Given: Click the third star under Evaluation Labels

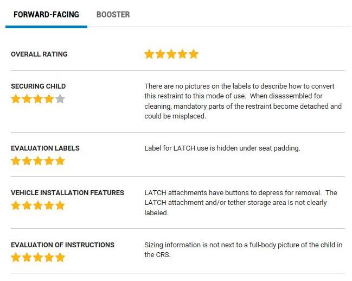Looking at the screenshot, I should [38, 161].
